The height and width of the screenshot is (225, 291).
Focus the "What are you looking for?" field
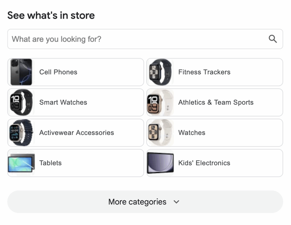136,39
